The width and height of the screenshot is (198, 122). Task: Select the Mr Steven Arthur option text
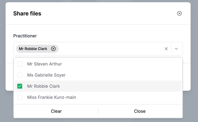pyautogui.click(x=44, y=64)
